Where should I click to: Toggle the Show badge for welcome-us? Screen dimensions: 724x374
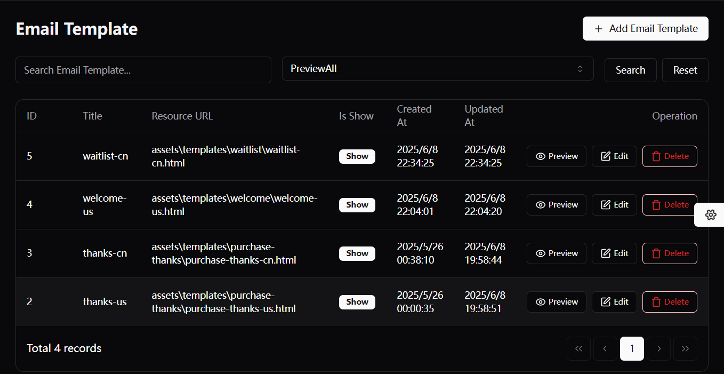pyautogui.click(x=357, y=205)
